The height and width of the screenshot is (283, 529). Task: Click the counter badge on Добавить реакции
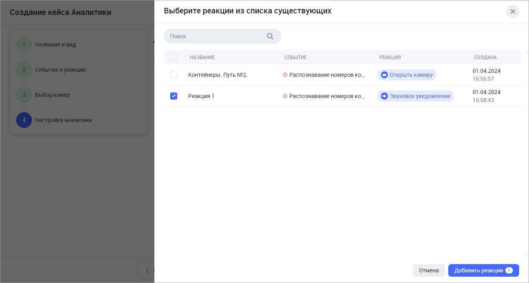(509, 270)
